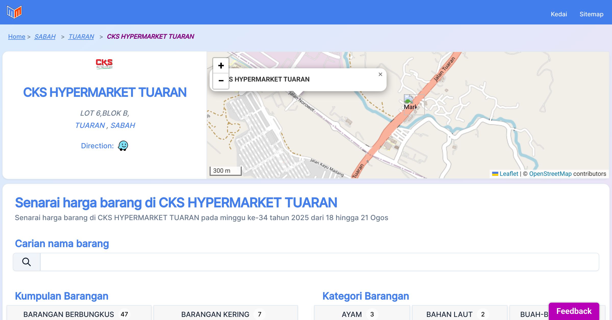612x320 pixels.
Task: Click the search magnifier icon
Action: pyautogui.click(x=27, y=262)
